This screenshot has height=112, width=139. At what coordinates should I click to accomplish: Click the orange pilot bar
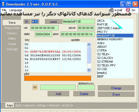point(57,78)
